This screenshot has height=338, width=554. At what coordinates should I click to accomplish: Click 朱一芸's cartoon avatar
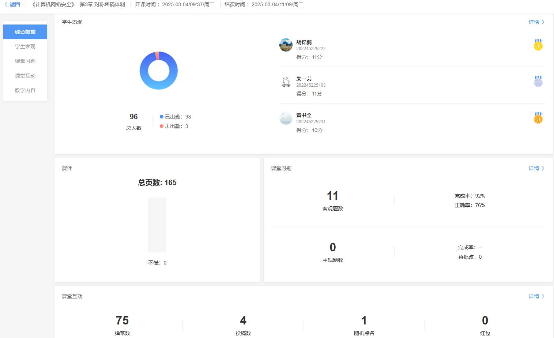coord(286,82)
